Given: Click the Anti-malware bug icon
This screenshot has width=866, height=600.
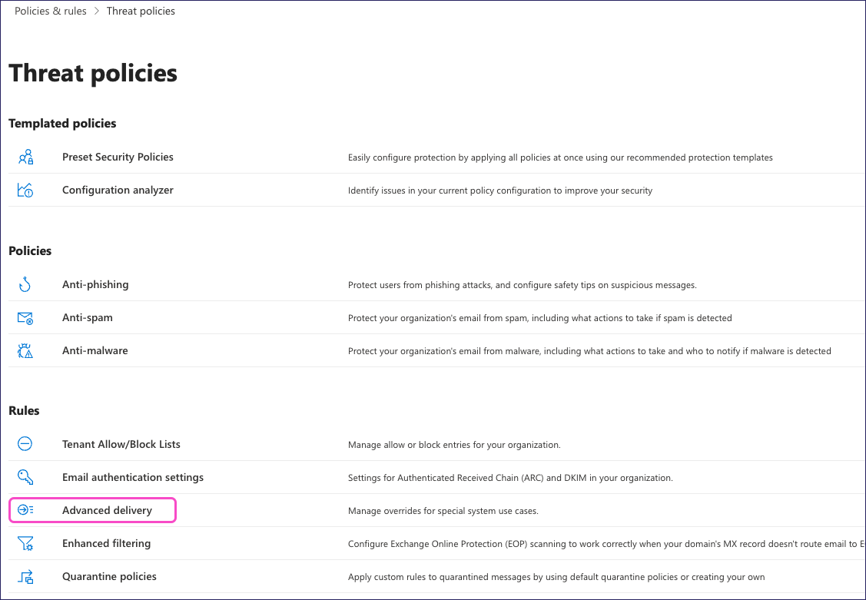Looking at the screenshot, I should (x=25, y=350).
